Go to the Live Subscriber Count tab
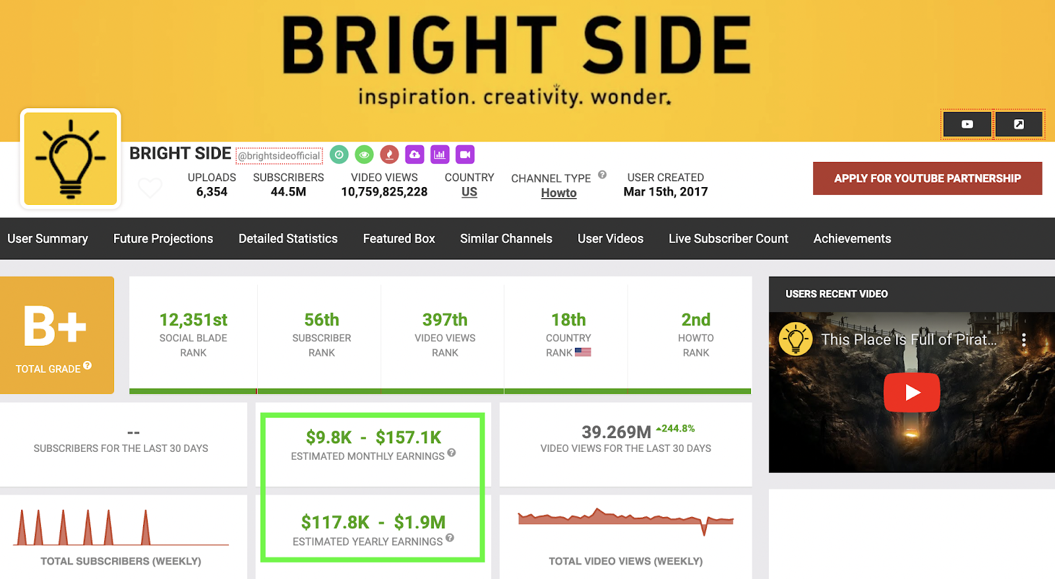Screen dimensions: 1055x579 point(729,238)
